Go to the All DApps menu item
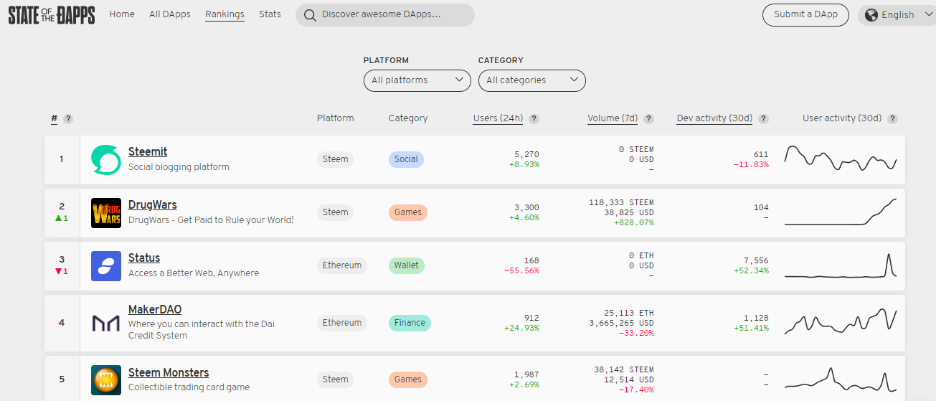The image size is (936, 401). pyautogui.click(x=170, y=14)
